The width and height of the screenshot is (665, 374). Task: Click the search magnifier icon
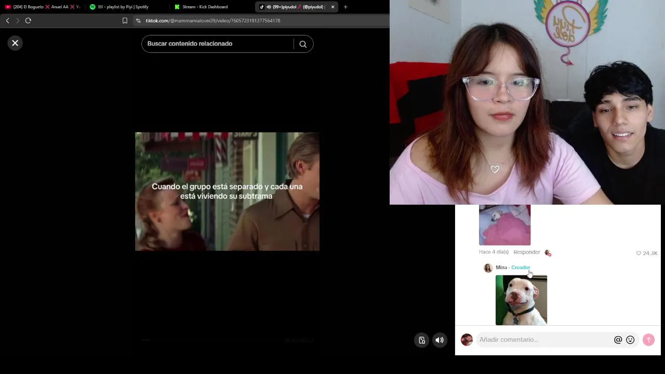[303, 44]
